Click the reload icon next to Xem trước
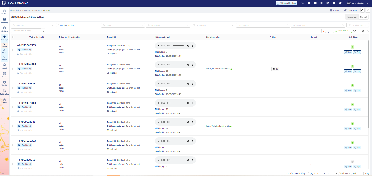This screenshot has width=372, height=176. click(362, 10)
